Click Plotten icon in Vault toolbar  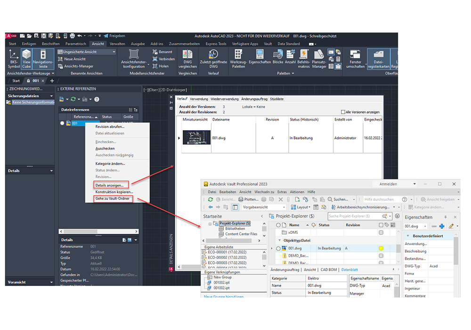247,199
